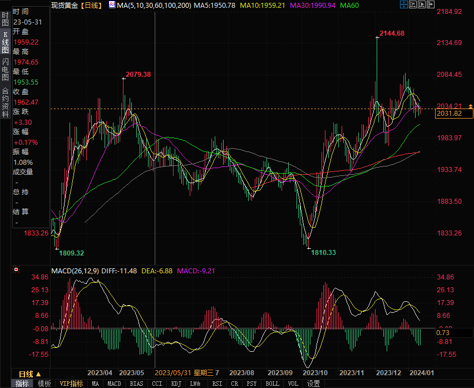Select the K线图 side tab
This screenshot has width=474, height=388.
coord(5,42)
